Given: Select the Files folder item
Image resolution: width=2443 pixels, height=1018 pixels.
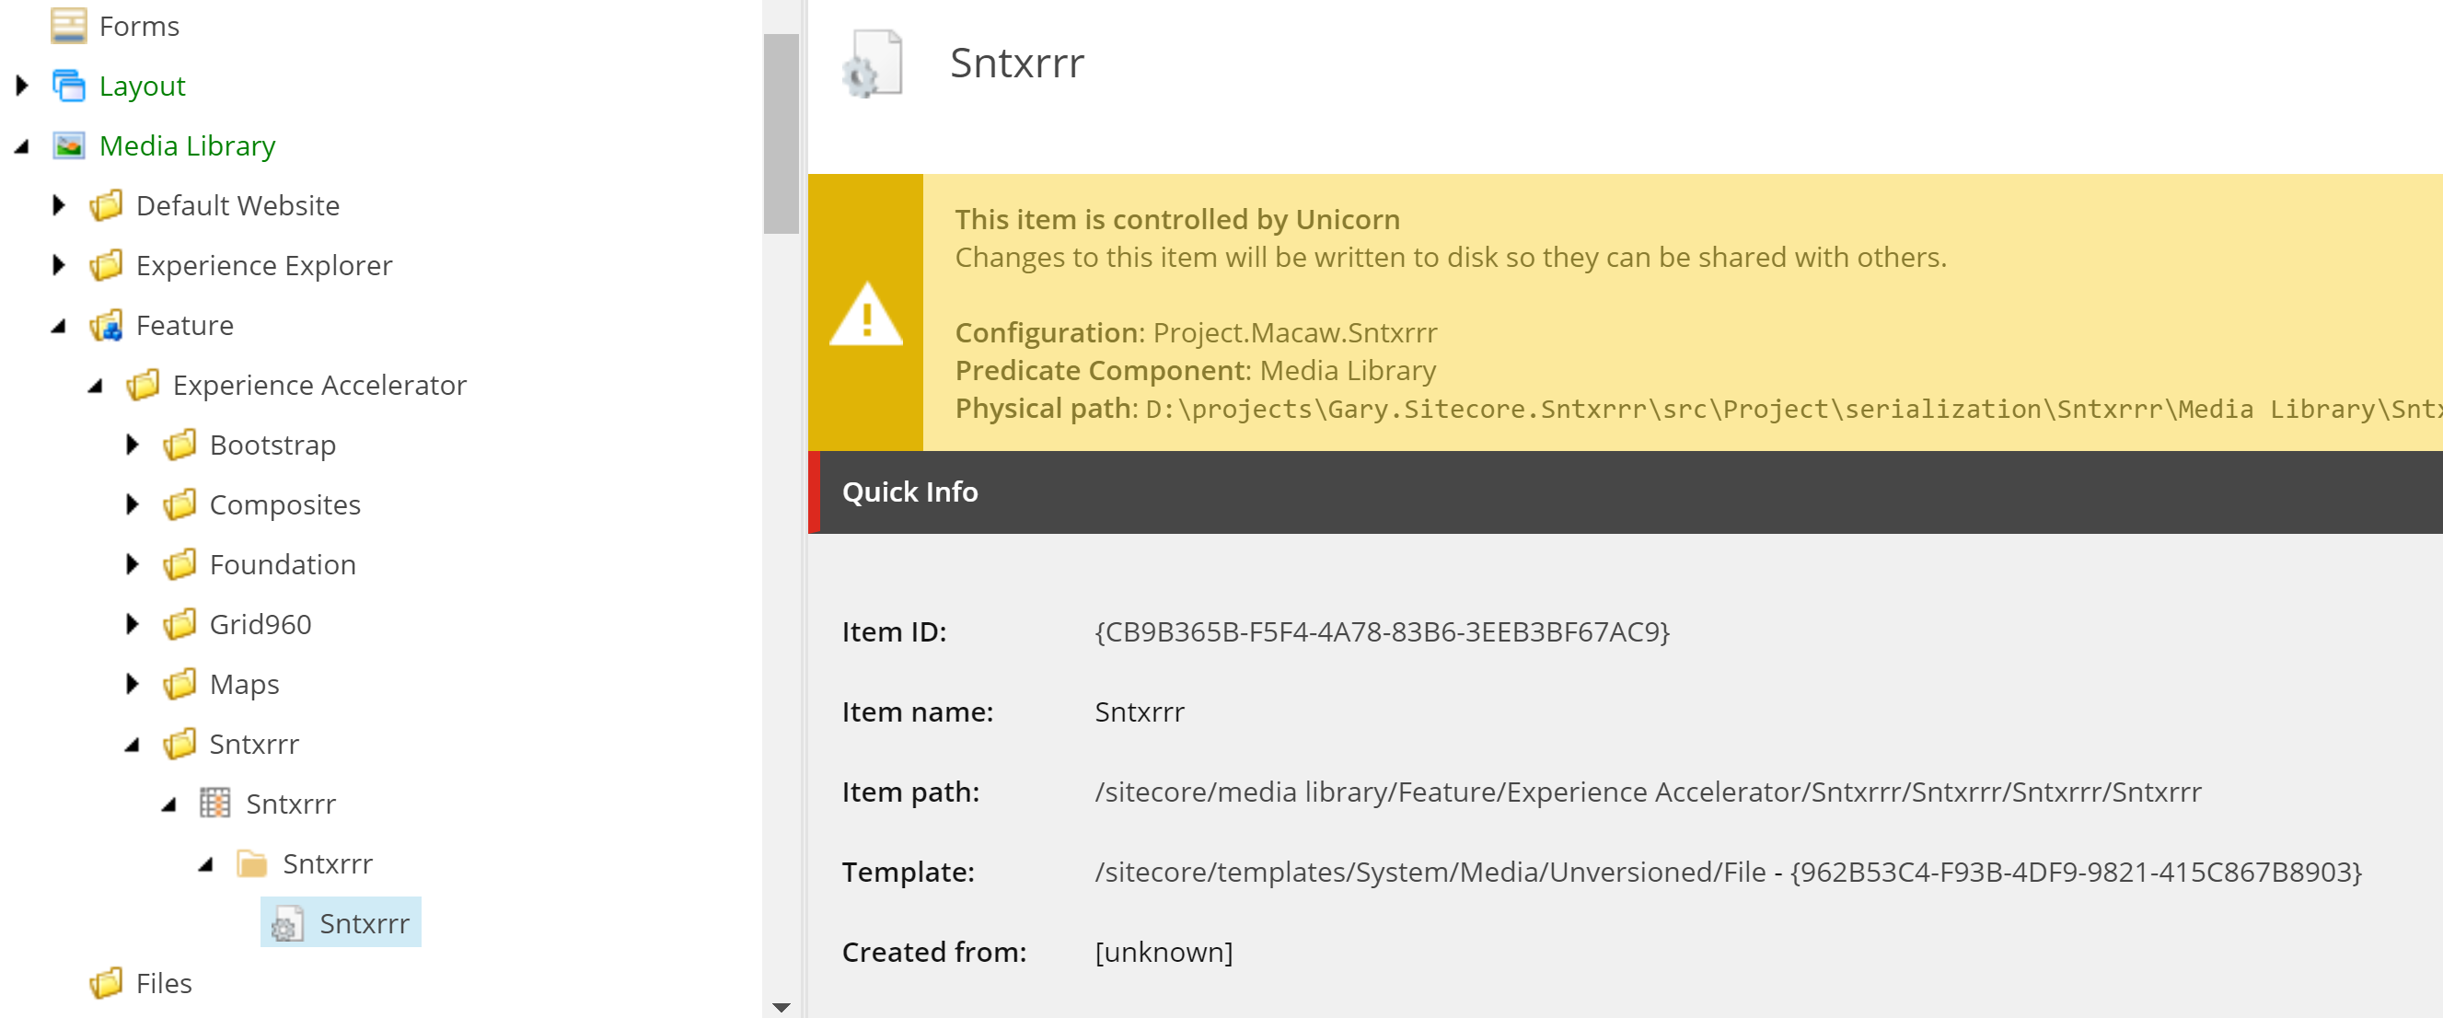Looking at the screenshot, I should click(x=163, y=983).
